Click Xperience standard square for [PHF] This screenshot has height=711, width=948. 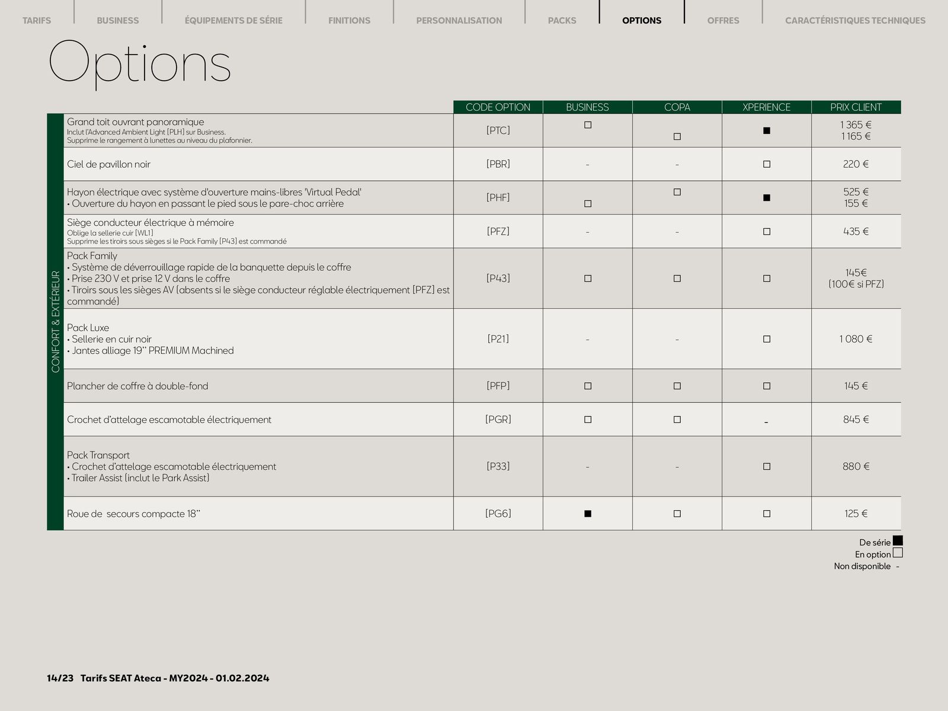767,197
